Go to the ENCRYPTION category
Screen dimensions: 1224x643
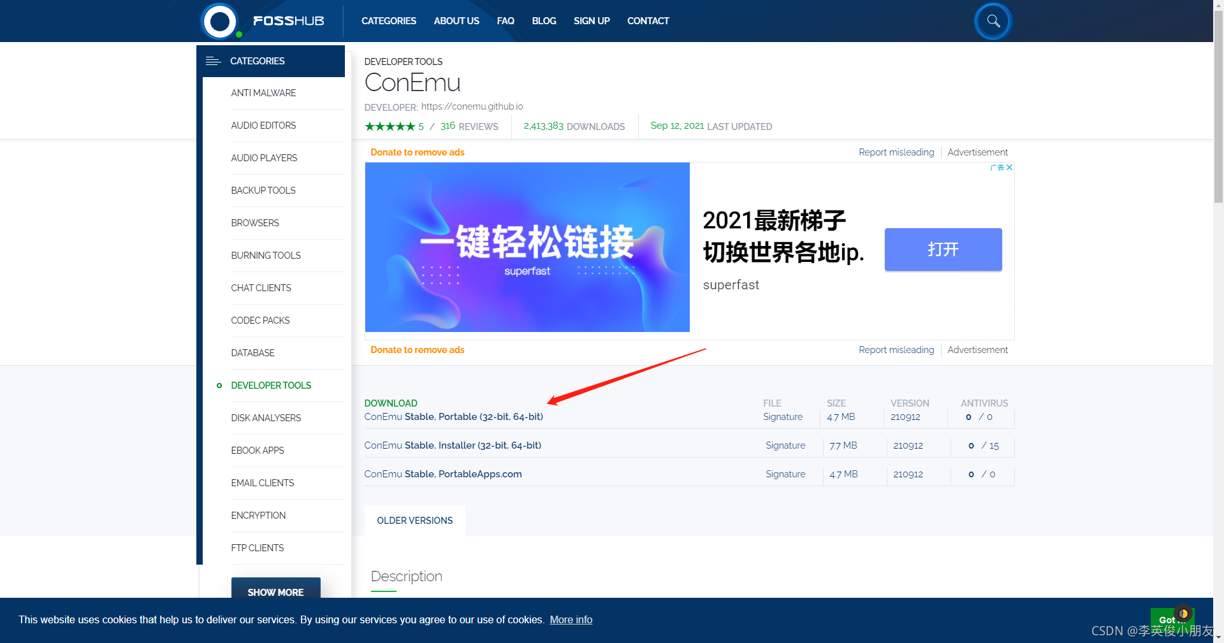[x=258, y=516]
